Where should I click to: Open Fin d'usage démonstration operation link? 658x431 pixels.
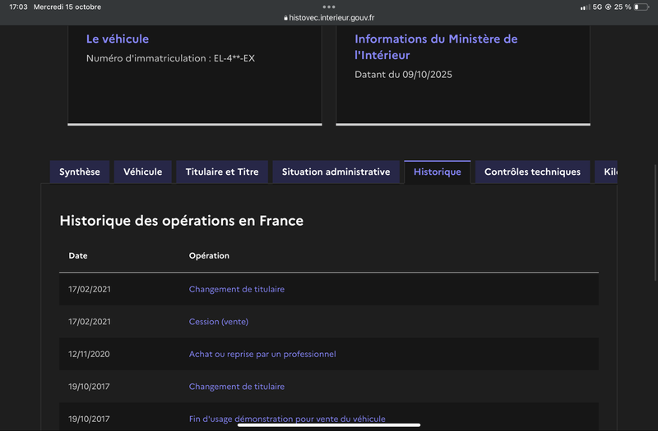(287, 419)
